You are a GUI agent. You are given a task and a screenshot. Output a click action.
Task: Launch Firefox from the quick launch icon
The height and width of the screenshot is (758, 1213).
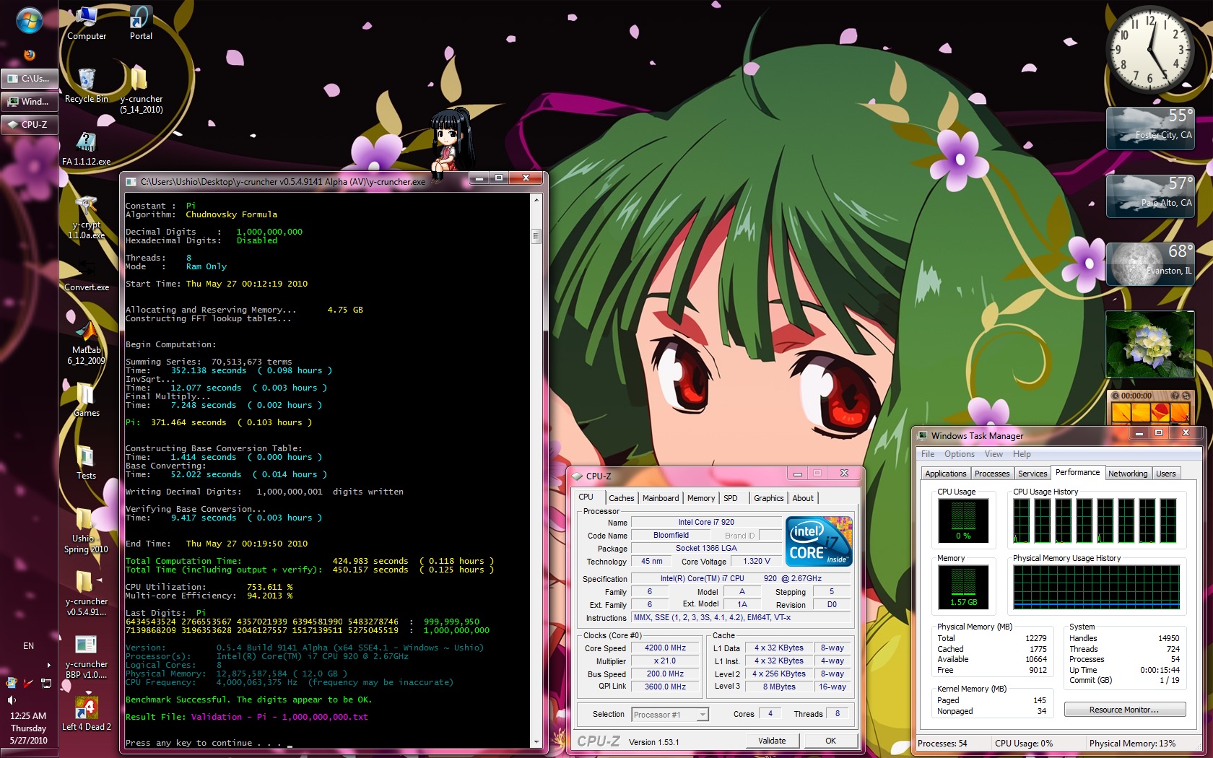pos(29,55)
